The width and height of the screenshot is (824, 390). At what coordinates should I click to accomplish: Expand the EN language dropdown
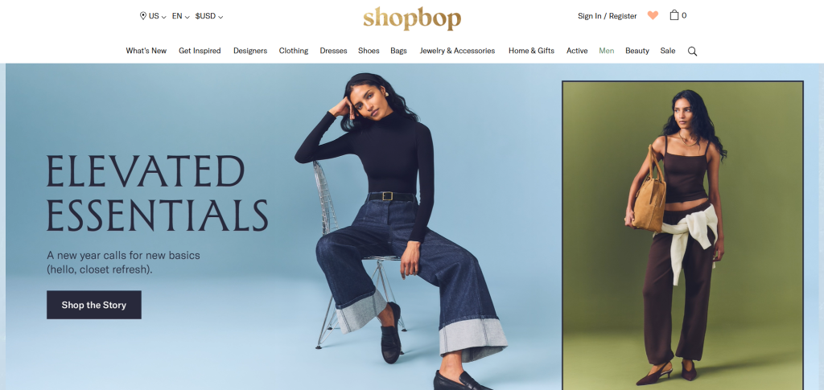[181, 16]
